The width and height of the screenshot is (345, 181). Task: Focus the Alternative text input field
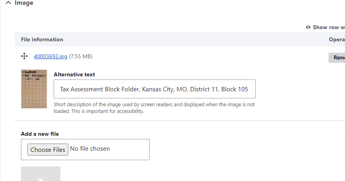(x=154, y=89)
